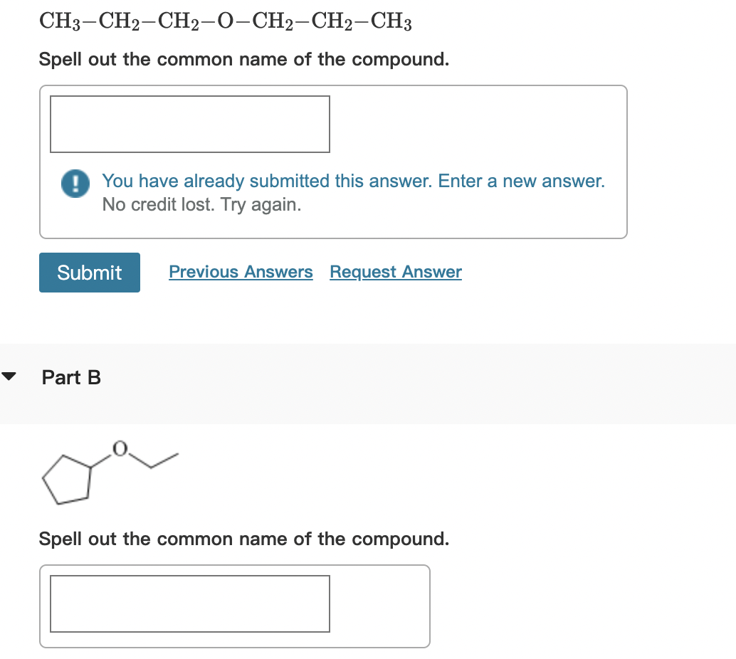The image size is (736, 659).
Task: Open the Previous Answers link
Action: [241, 272]
